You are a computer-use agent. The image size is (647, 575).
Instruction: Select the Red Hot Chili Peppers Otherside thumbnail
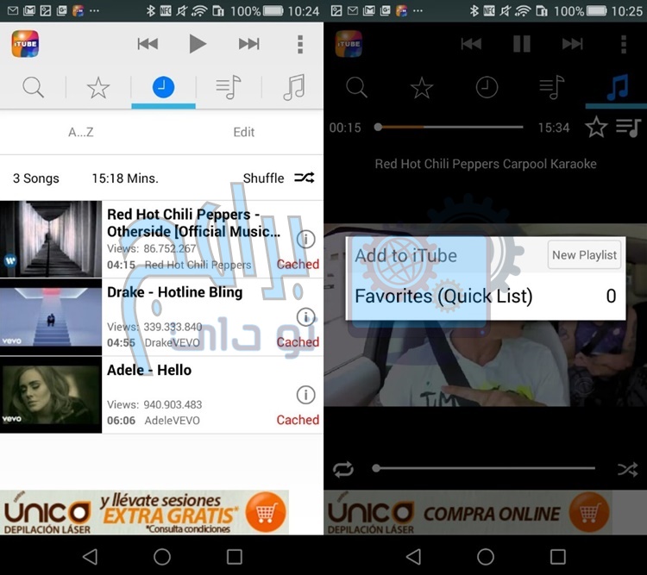pos(51,240)
